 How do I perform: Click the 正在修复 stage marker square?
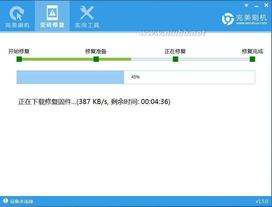coord(175,59)
